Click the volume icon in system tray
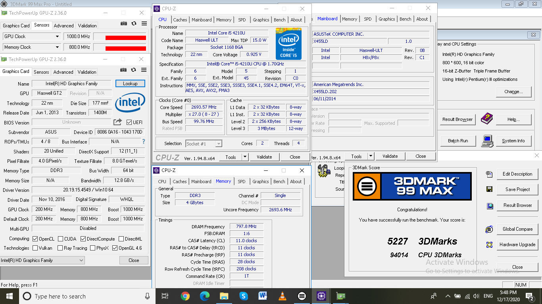Viewport: 542px width, 304px height. coord(477,296)
